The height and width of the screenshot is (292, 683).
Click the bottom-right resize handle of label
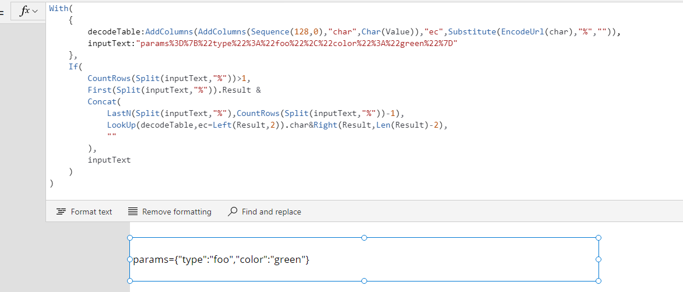pos(598,281)
